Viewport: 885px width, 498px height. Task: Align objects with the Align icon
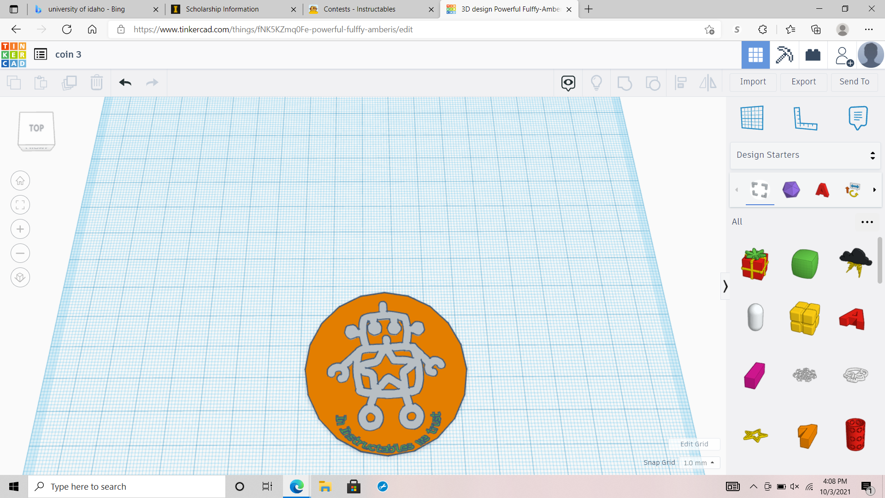pos(681,83)
